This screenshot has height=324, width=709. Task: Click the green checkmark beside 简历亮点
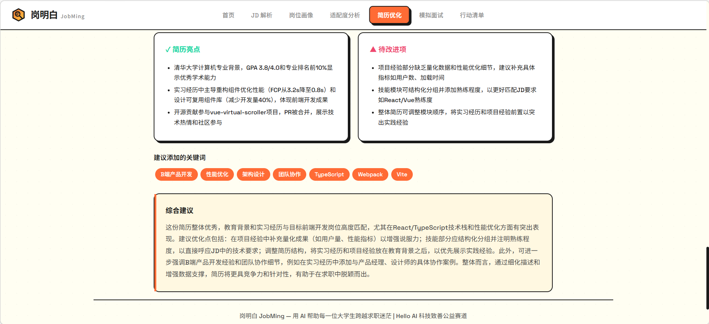(x=168, y=50)
